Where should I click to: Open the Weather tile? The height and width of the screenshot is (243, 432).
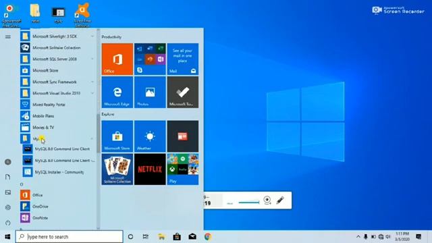[150, 136]
